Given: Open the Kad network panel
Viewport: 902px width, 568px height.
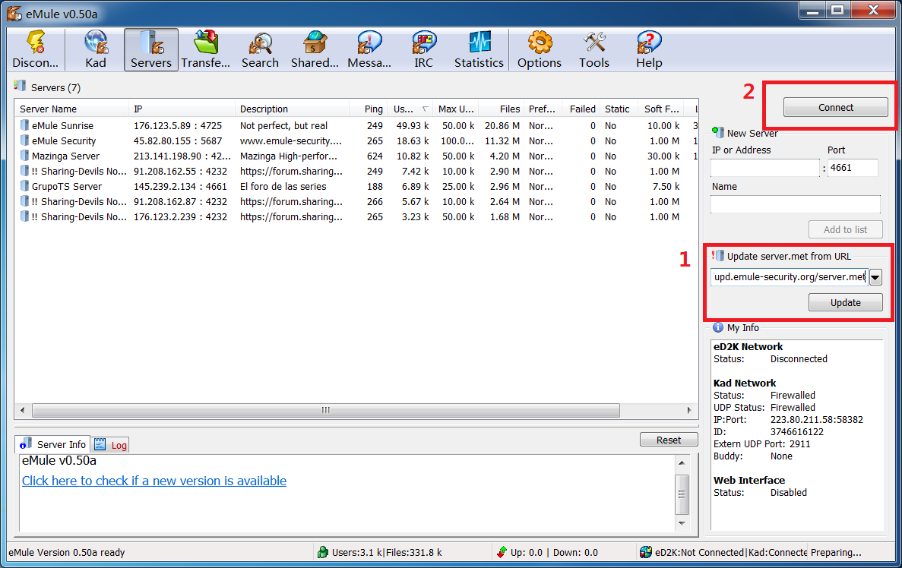Looking at the screenshot, I should 96,50.
